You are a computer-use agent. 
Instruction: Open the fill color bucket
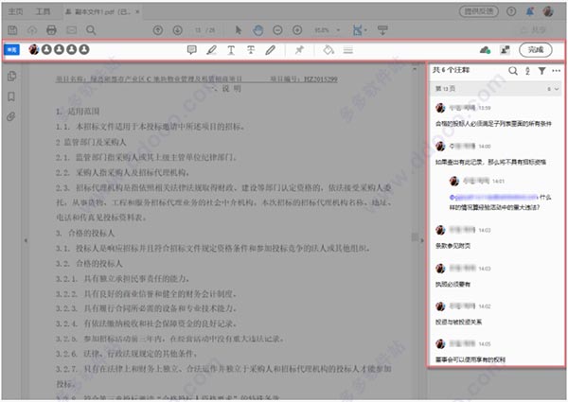tap(328, 50)
